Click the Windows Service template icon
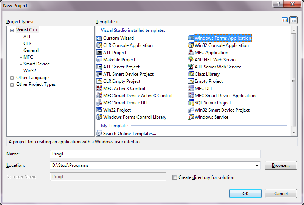This screenshot has height=205, width=304. tap(191, 117)
